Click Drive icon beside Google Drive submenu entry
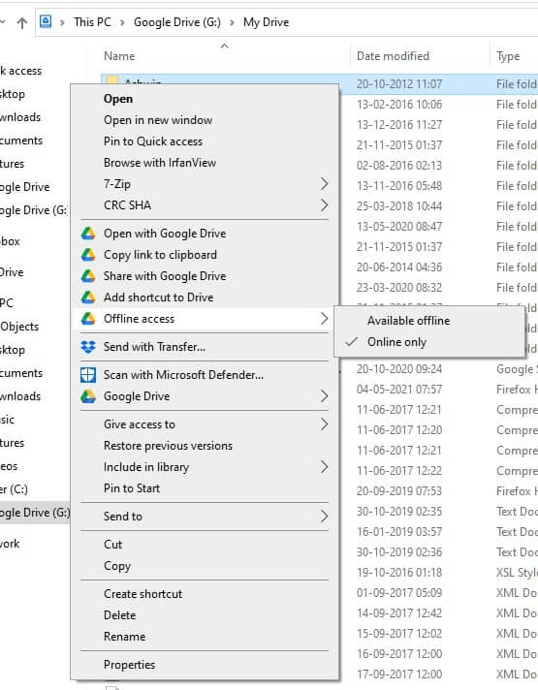The width and height of the screenshot is (538, 690). [88, 396]
